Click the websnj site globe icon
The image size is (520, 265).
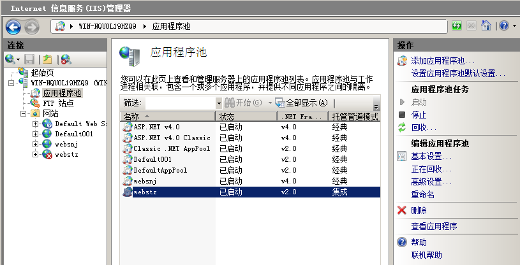tap(47, 144)
